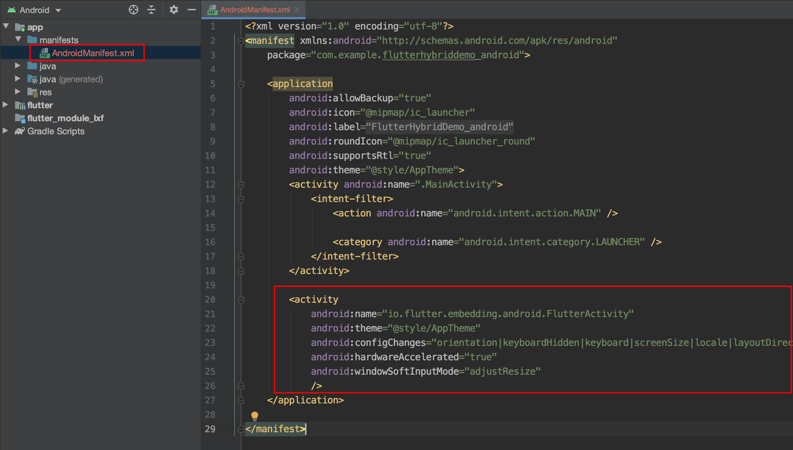Switch to the AndroidManifest.xml editor tab
The height and width of the screenshot is (450, 793).
[x=255, y=10]
